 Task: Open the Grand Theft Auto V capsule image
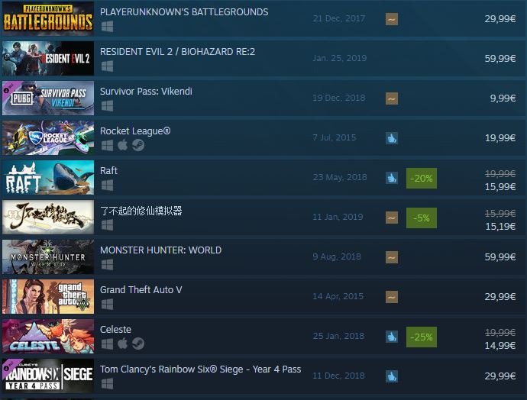point(48,296)
